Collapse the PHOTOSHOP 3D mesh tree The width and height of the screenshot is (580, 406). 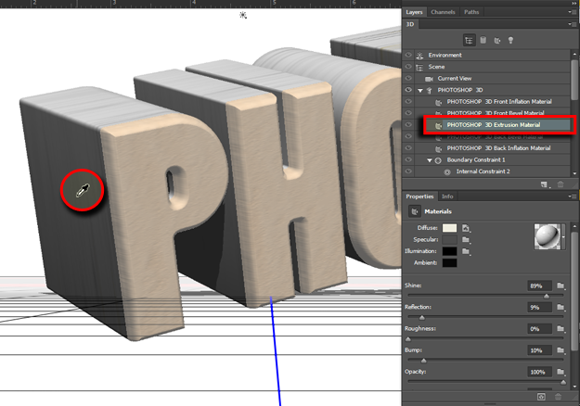(419, 90)
